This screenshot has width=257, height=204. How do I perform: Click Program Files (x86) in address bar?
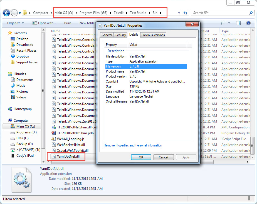pos(93,13)
